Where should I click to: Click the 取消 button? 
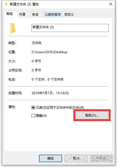(x=76, y=158)
